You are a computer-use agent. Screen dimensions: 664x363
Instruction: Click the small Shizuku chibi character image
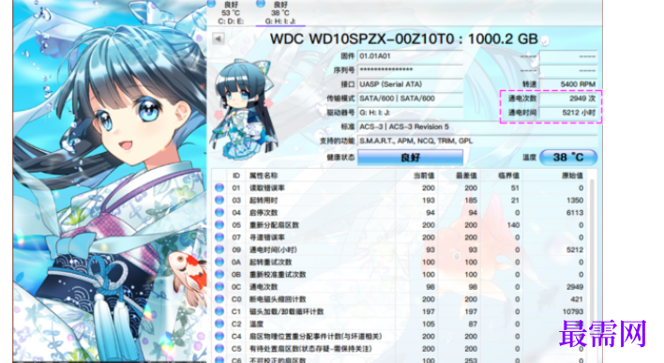coord(244,110)
